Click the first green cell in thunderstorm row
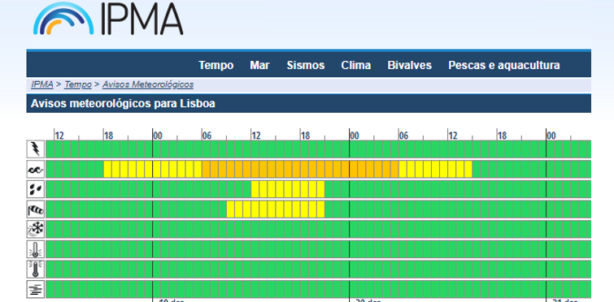614x302 pixels. pyautogui.click(x=50, y=149)
